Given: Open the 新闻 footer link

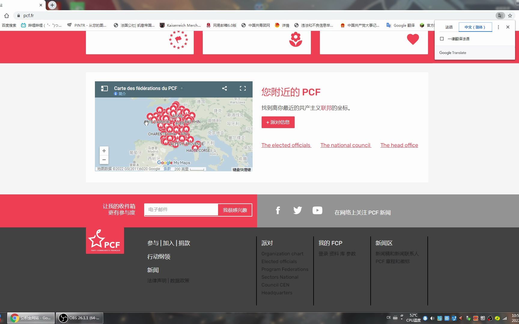Looking at the screenshot, I should tap(153, 270).
